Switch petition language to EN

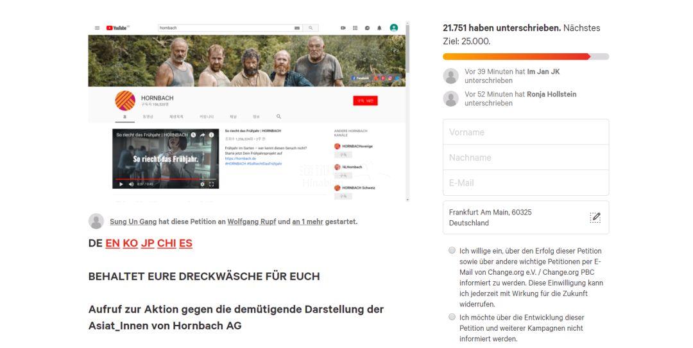[x=112, y=243]
